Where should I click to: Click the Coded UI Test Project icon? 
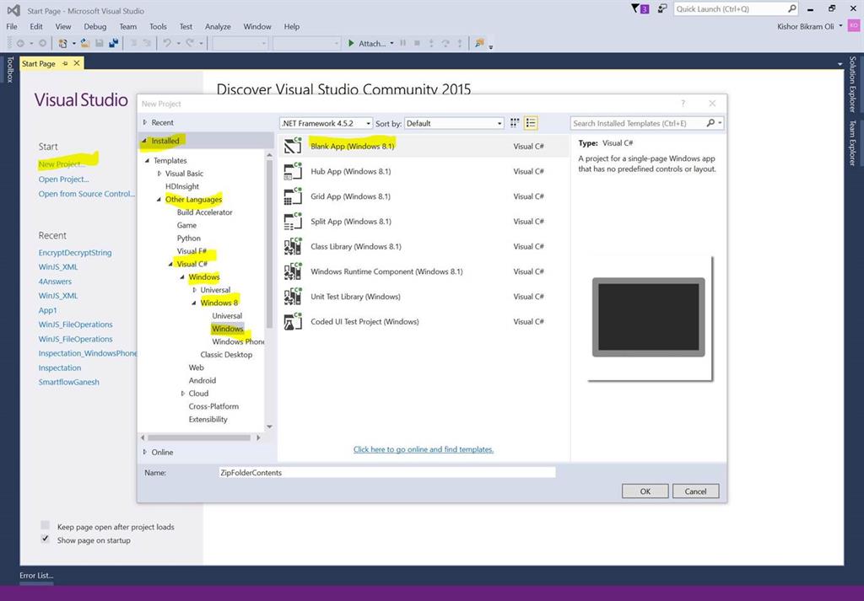(293, 321)
